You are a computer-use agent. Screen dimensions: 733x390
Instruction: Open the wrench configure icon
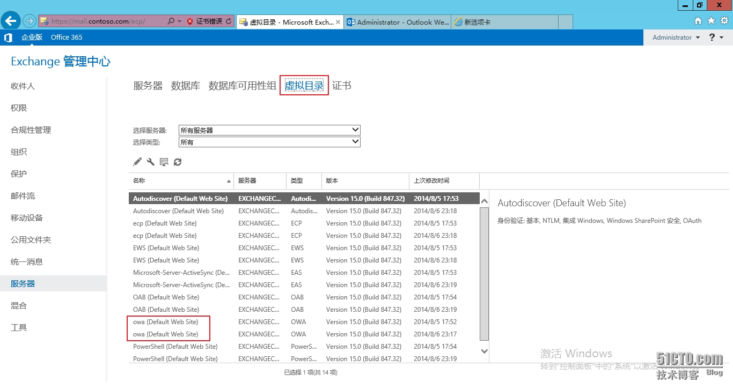point(151,161)
